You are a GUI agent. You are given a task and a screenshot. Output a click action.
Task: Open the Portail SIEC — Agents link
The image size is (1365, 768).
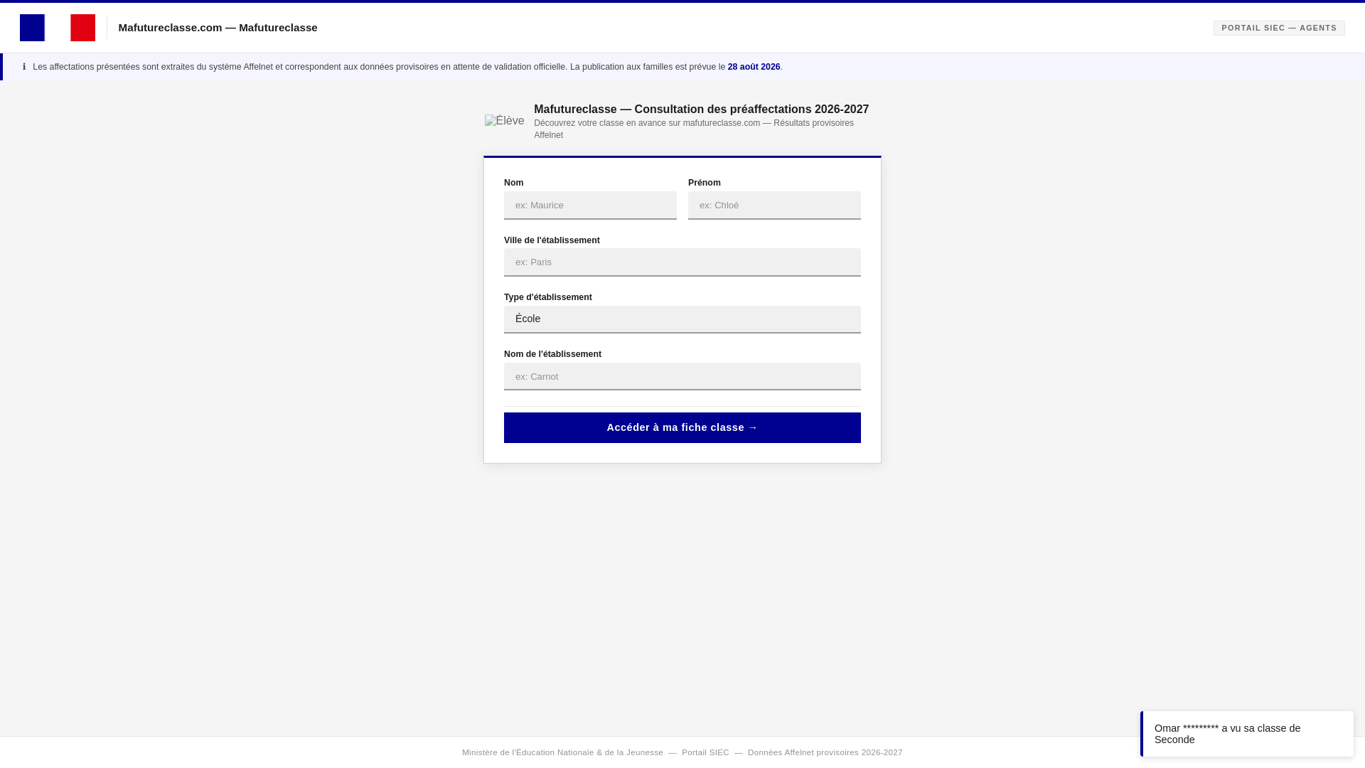pyautogui.click(x=1278, y=28)
